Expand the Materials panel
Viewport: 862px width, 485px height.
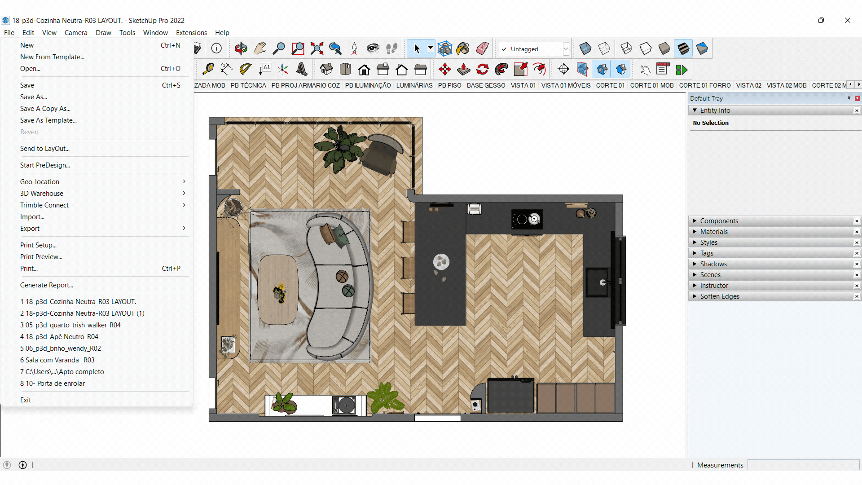(695, 232)
